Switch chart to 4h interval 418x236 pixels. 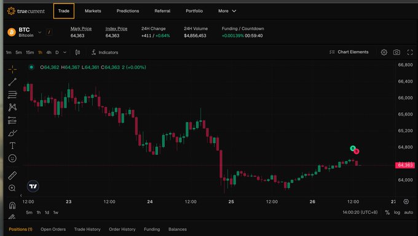49,52
